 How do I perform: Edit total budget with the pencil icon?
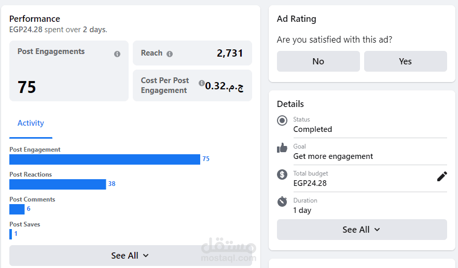click(442, 177)
